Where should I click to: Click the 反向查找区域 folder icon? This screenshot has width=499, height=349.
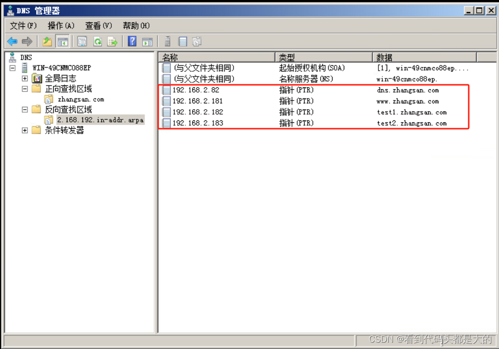36,110
